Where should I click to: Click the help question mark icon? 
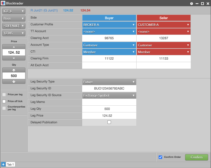[191, 4]
